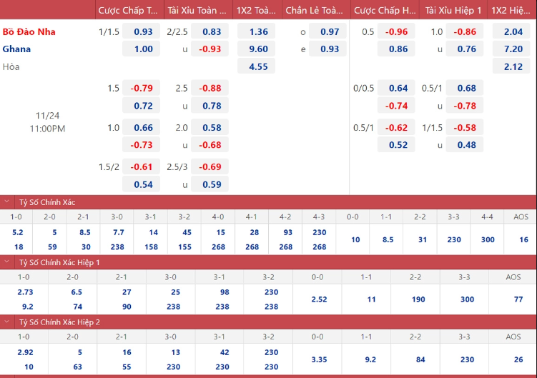Bet on full-match 0-0 score at 10

355,239
